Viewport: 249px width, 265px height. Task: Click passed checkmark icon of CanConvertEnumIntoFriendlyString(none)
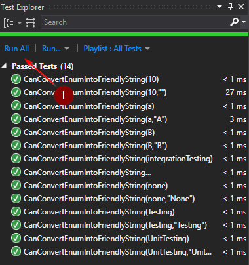[x=16, y=185]
